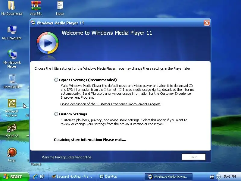Viewport: 241px width, 181px height.
Task: Open the Start menu
Action: click(x=14, y=176)
